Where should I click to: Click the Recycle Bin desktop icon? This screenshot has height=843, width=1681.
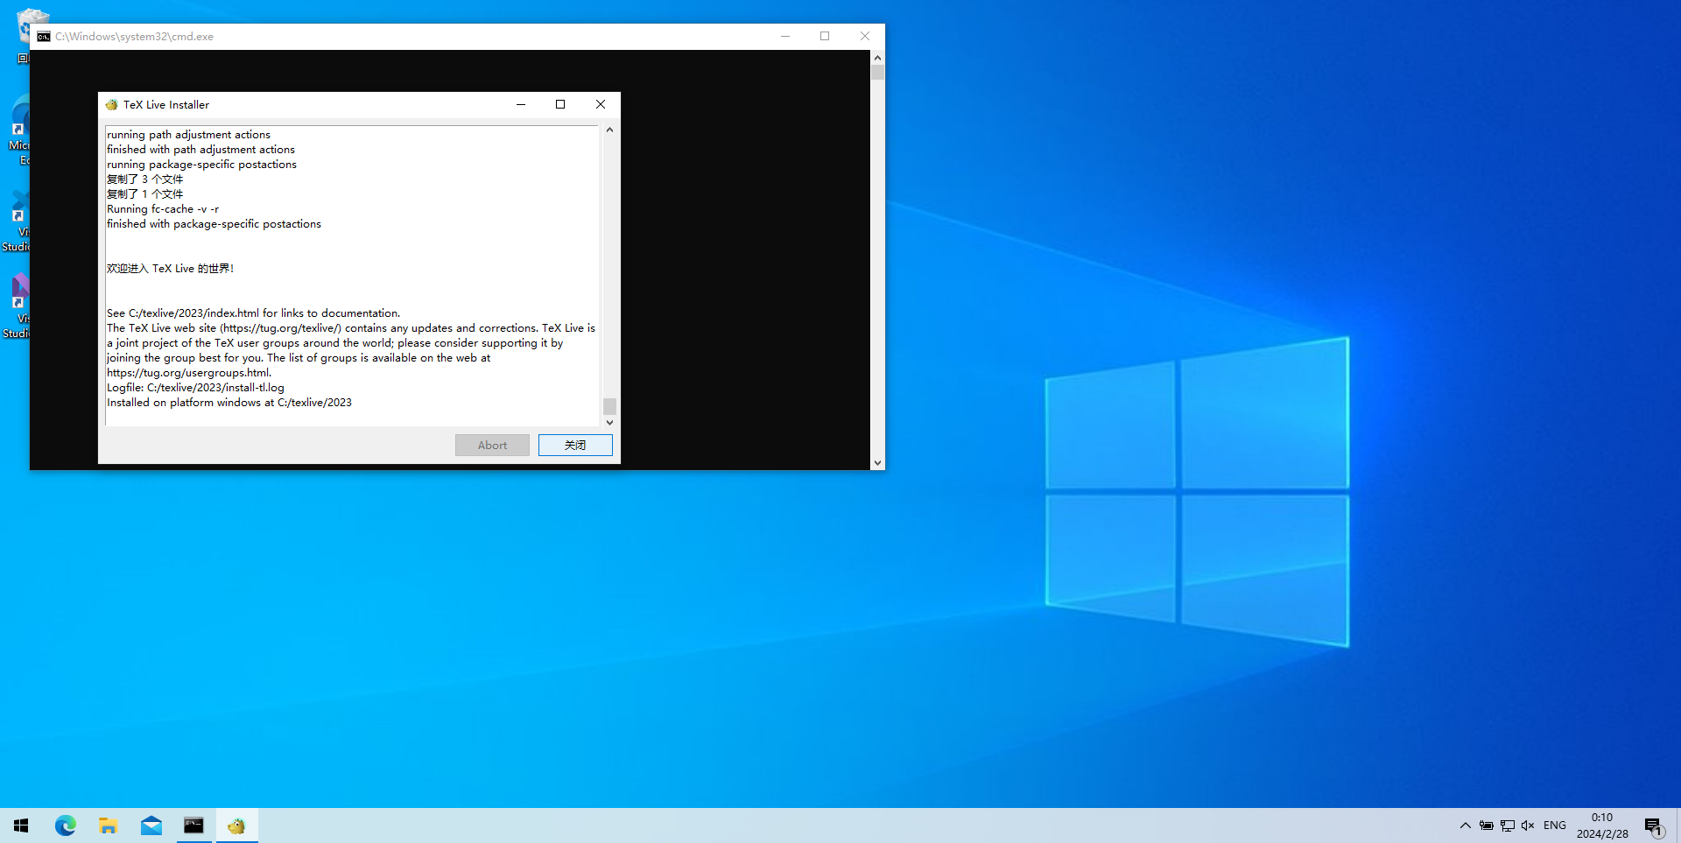pyautogui.click(x=24, y=35)
